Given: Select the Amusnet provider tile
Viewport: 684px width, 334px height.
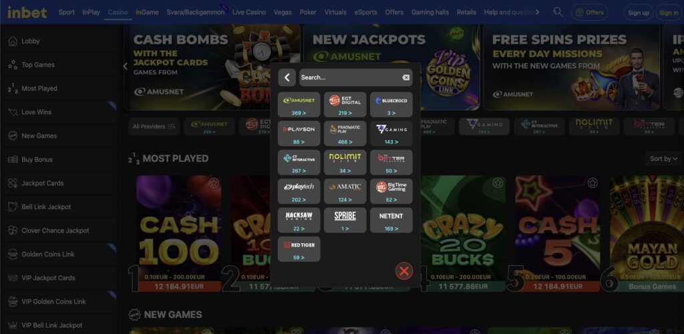Looking at the screenshot, I should 299,105.
